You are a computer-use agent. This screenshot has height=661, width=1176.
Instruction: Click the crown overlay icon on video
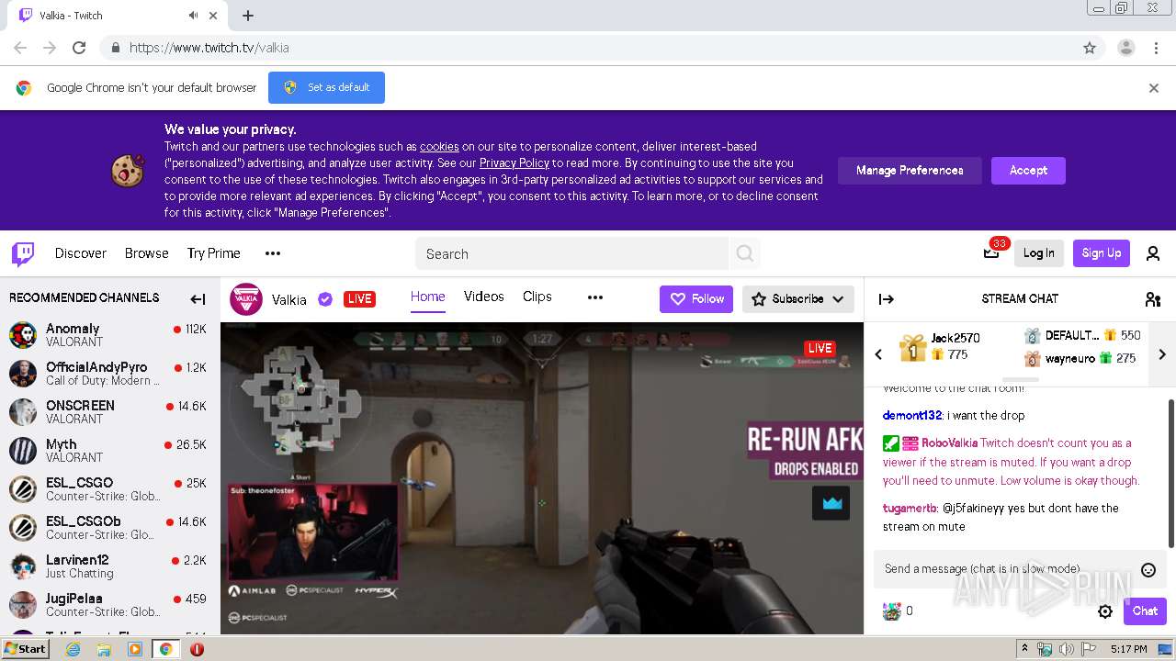(x=831, y=503)
